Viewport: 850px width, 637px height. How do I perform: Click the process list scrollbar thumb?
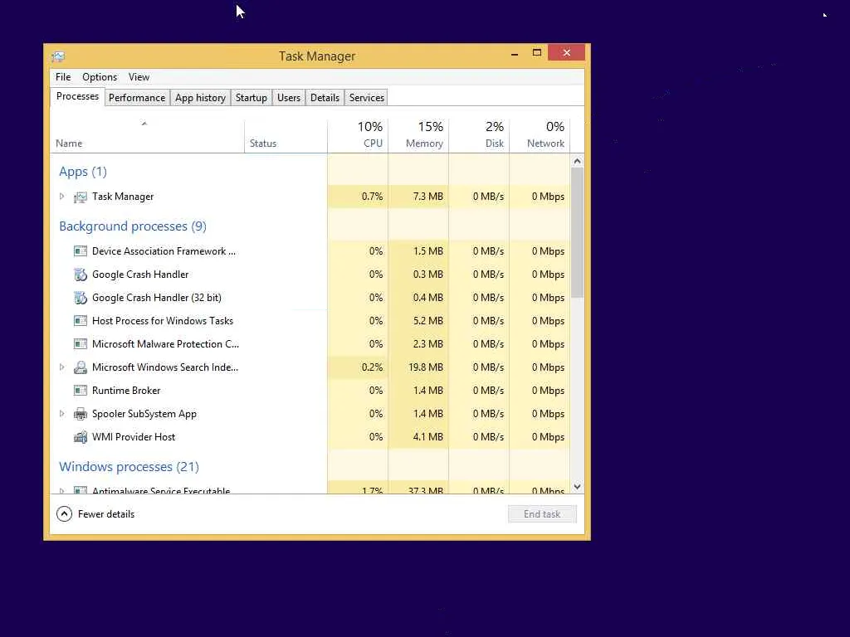[578, 232]
